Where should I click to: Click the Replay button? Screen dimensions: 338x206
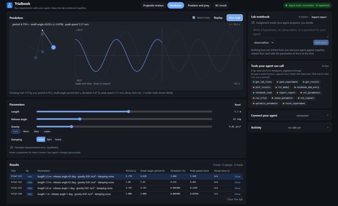(x=218, y=18)
